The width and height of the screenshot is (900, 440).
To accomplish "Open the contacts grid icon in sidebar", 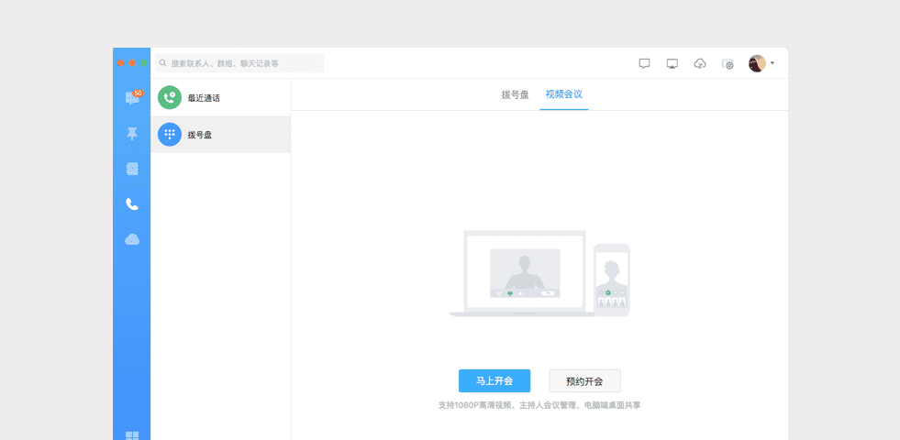I will click(x=132, y=169).
